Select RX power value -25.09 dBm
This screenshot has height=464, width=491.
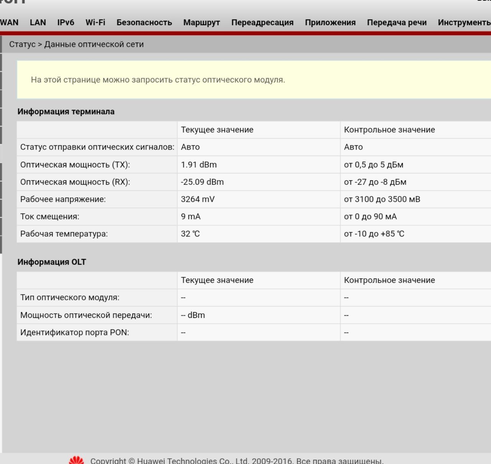click(x=202, y=182)
